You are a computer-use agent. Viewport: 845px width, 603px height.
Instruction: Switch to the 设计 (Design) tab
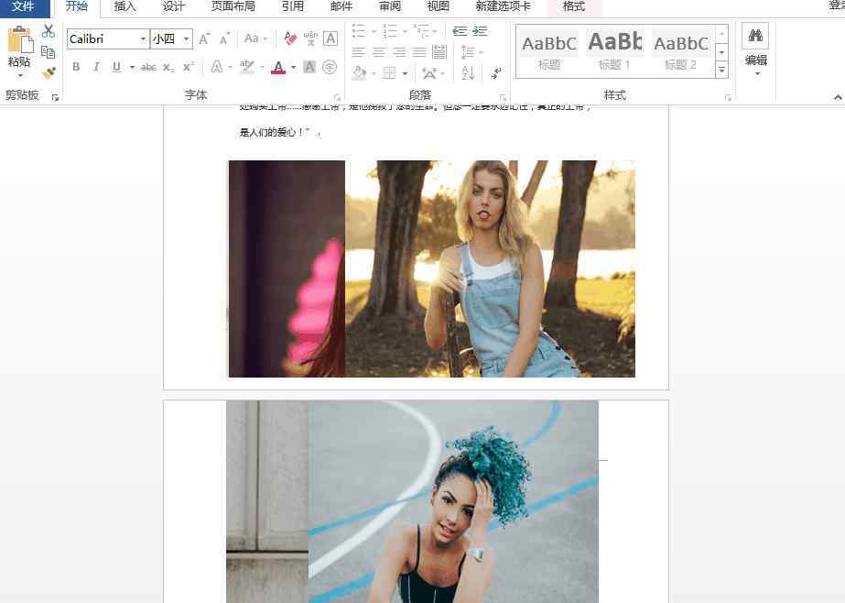click(174, 6)
